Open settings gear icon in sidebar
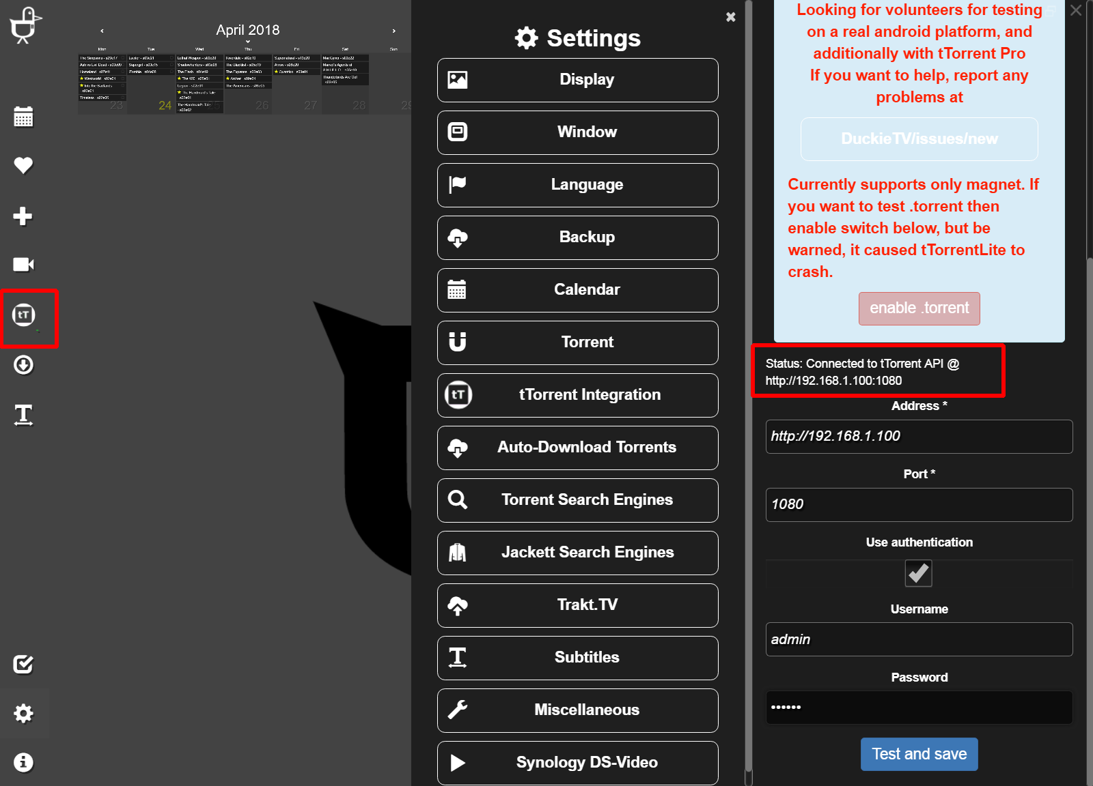This screenshot has width=1093, height=786. 24,714
